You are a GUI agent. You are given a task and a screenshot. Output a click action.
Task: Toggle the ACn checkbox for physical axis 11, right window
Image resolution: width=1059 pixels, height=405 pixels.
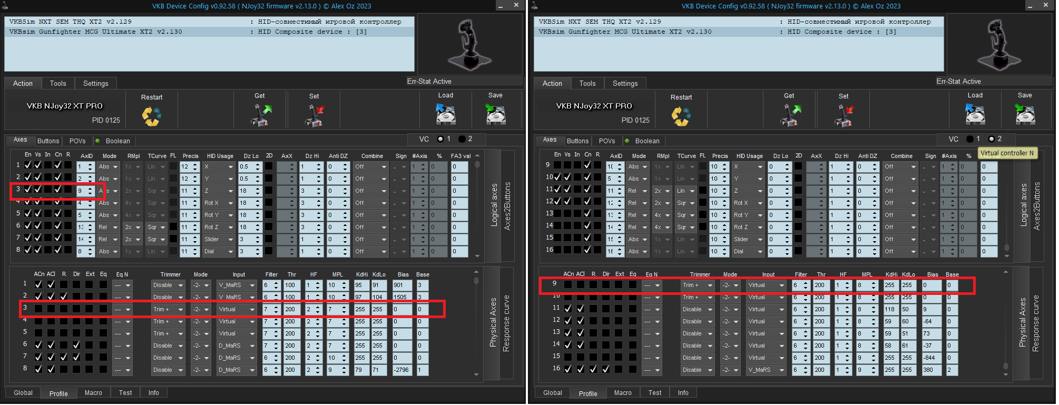(568, 308)
